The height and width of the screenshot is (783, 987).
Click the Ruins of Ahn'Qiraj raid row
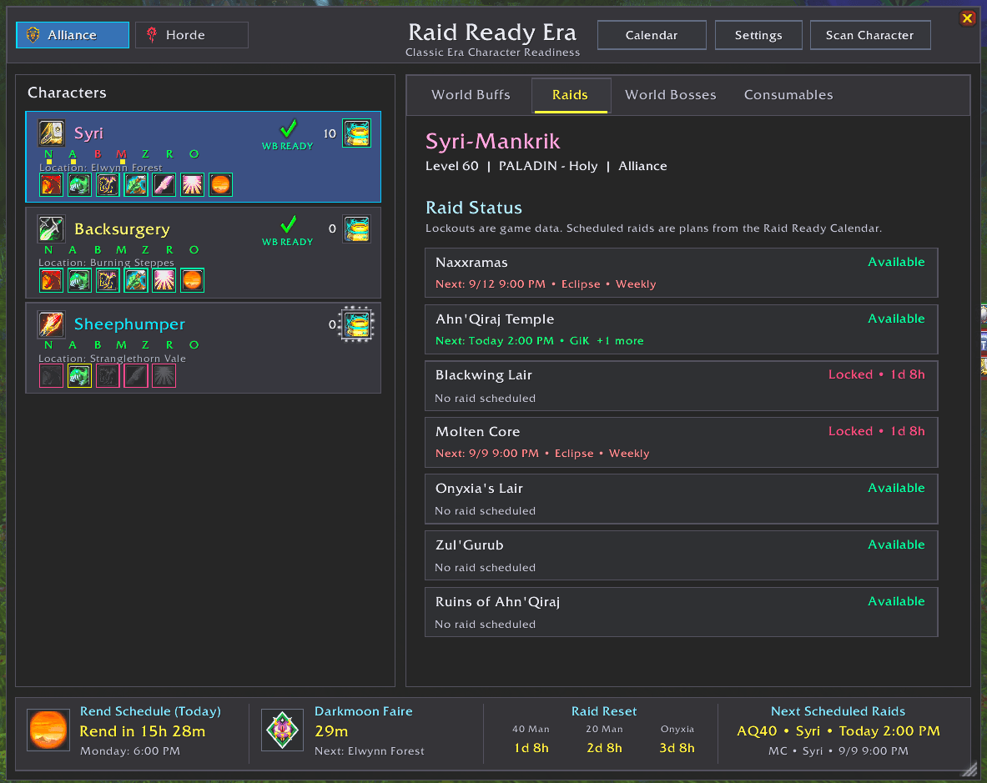681,612
